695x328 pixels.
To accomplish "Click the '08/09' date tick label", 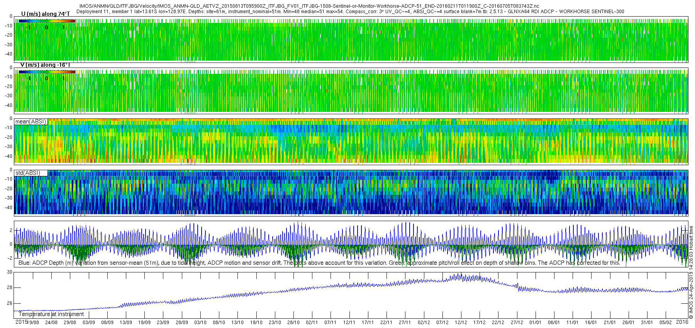I will click(107, 323).
